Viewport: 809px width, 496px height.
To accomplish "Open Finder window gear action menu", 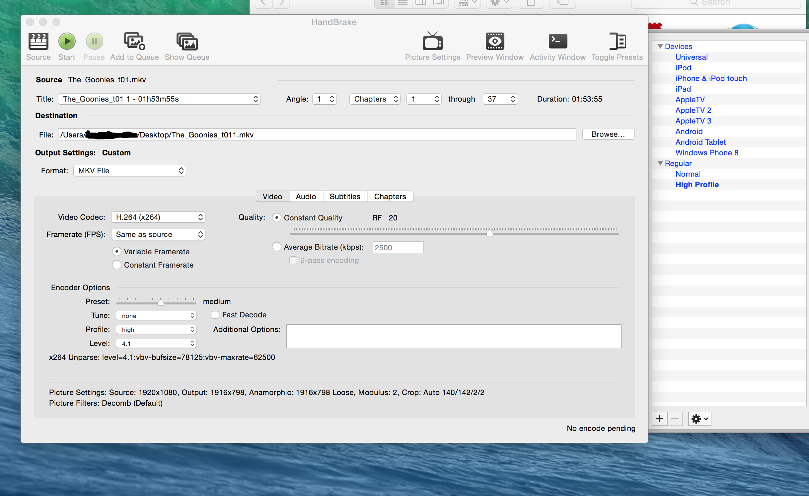I will coord(499,3).
